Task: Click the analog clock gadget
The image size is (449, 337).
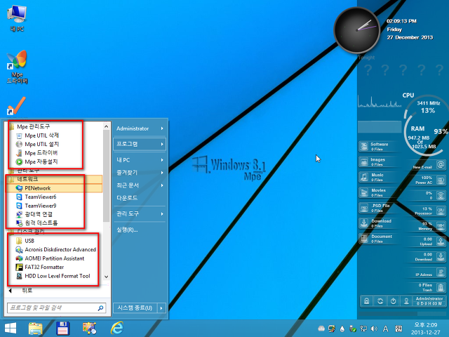Action: [x=357, y=30]
